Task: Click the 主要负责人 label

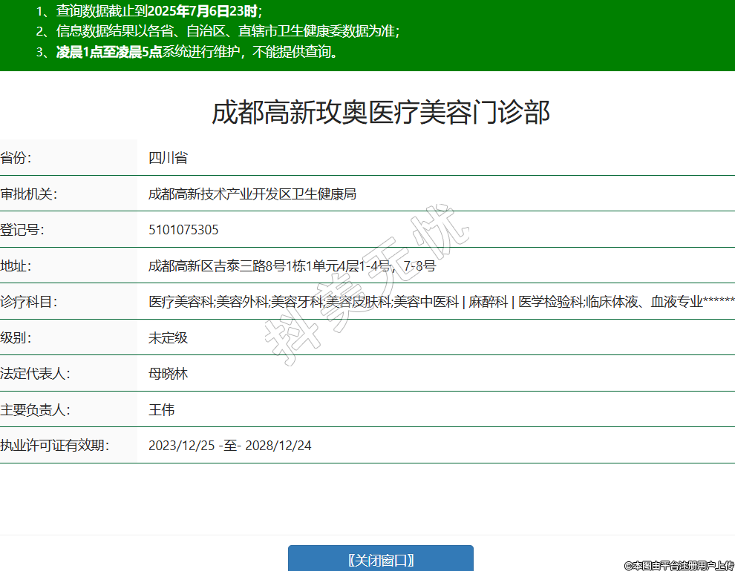Action: [x=35, y=409]
